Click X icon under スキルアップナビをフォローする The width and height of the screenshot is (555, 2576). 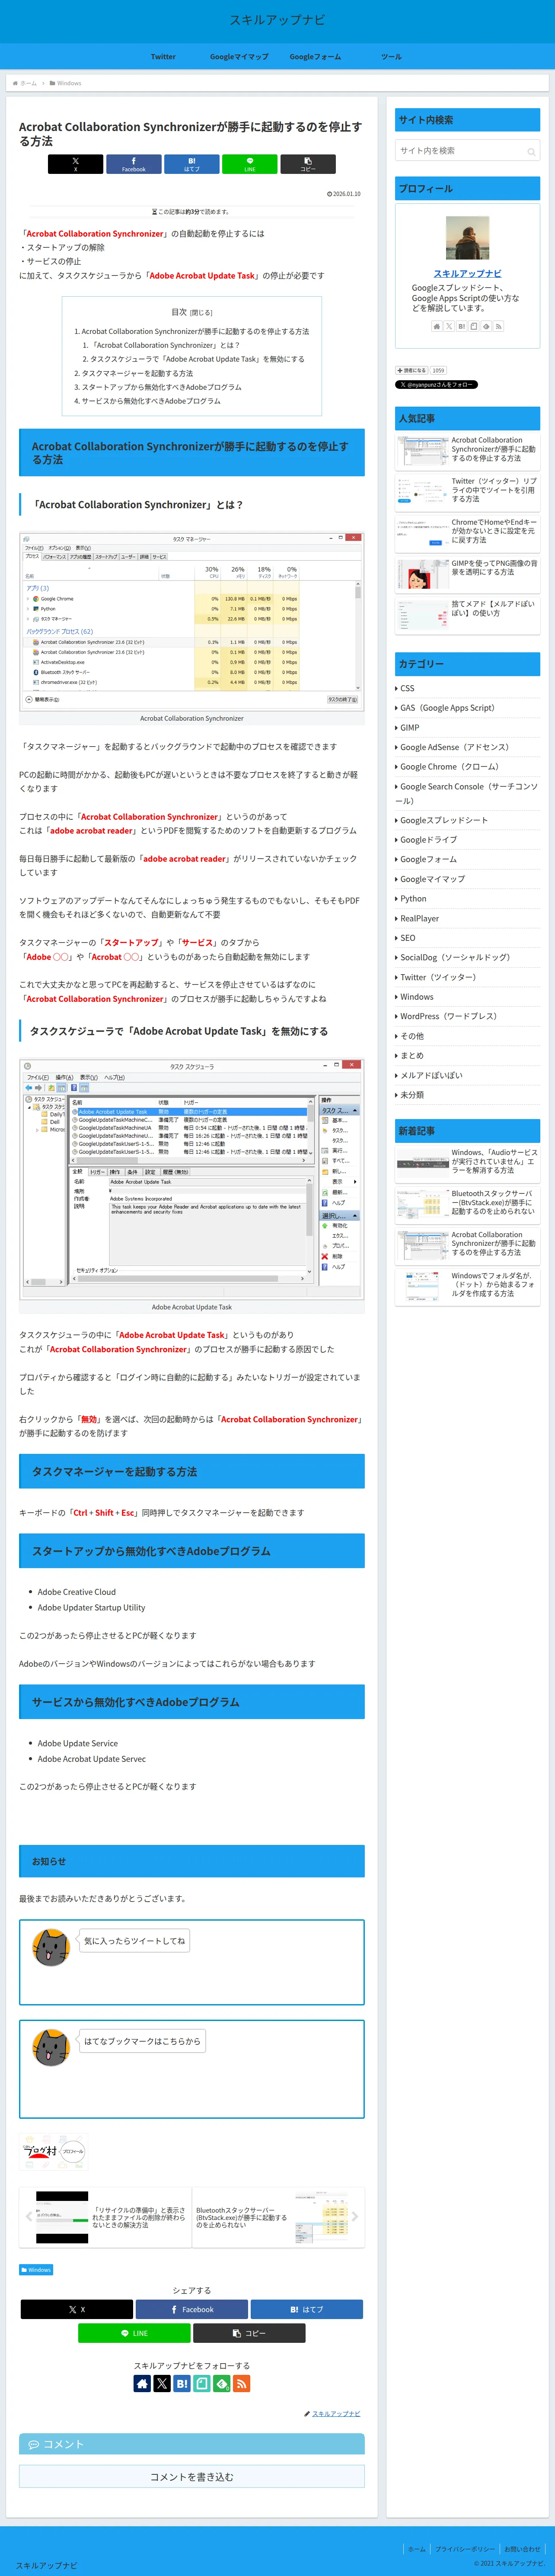[x=162, y=2383]
